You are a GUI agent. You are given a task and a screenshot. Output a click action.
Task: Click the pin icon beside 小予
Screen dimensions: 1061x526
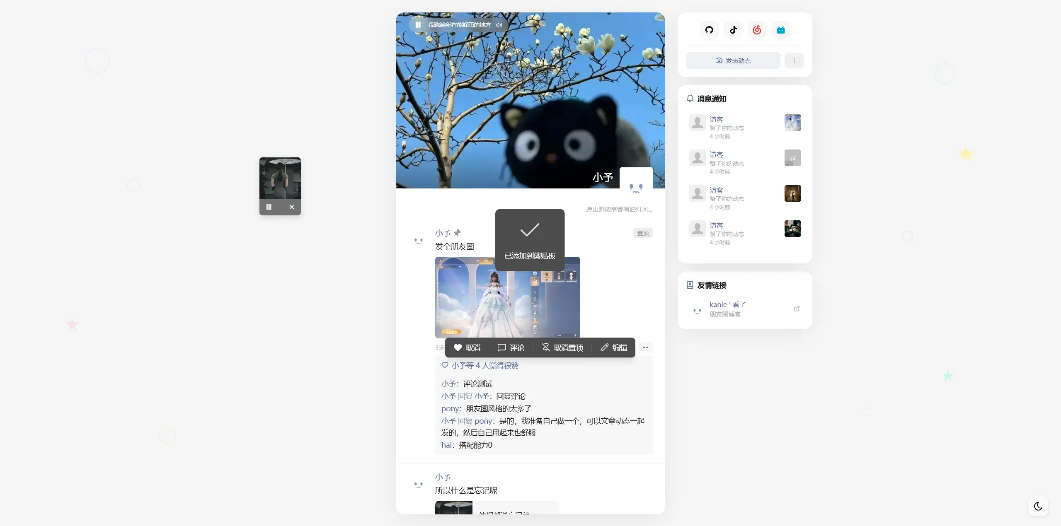(457, 233)
